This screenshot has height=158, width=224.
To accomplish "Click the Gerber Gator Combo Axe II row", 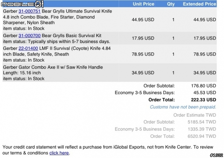I will (x=110, y=73).
